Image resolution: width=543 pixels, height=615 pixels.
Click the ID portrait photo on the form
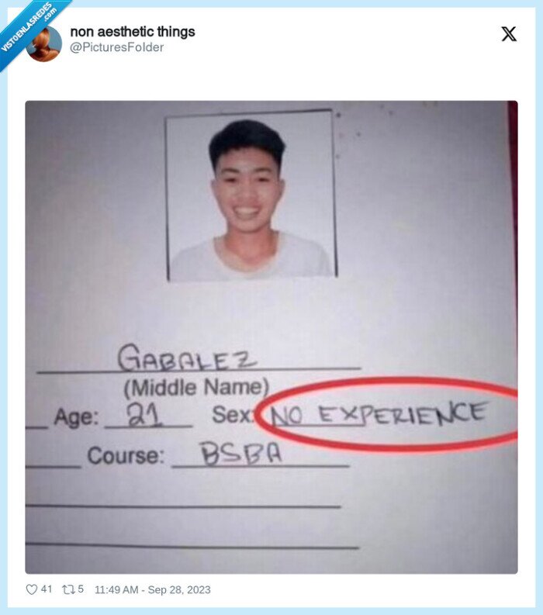(x=251, y=195)
